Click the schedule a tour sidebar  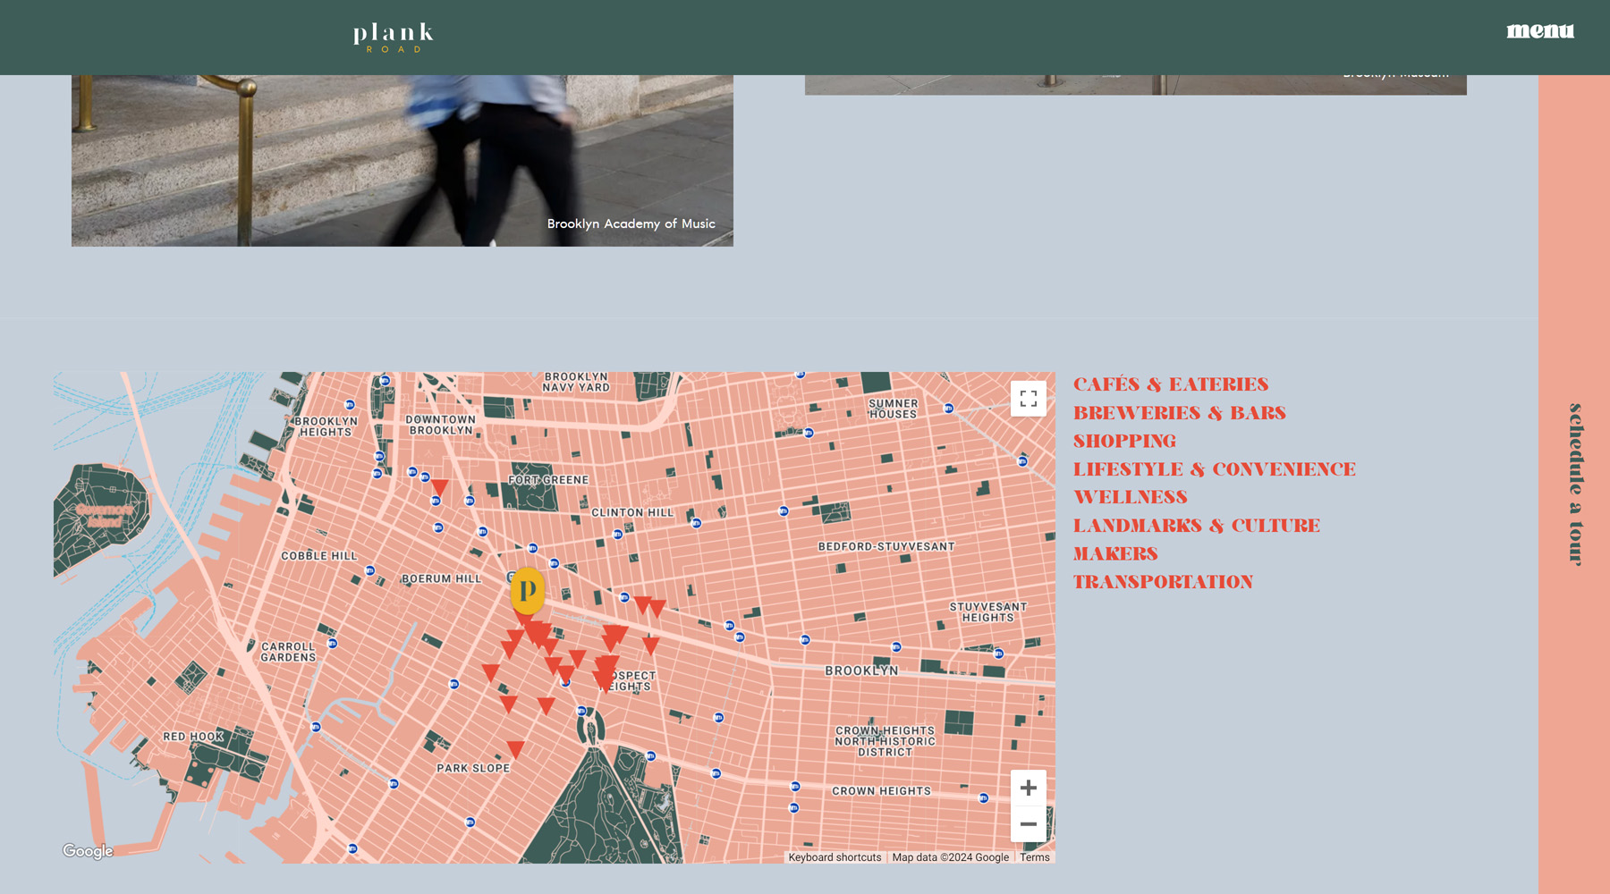(x=1574, y=485)
